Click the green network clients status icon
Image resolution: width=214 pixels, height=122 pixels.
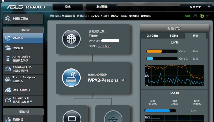tap(202, 16)
